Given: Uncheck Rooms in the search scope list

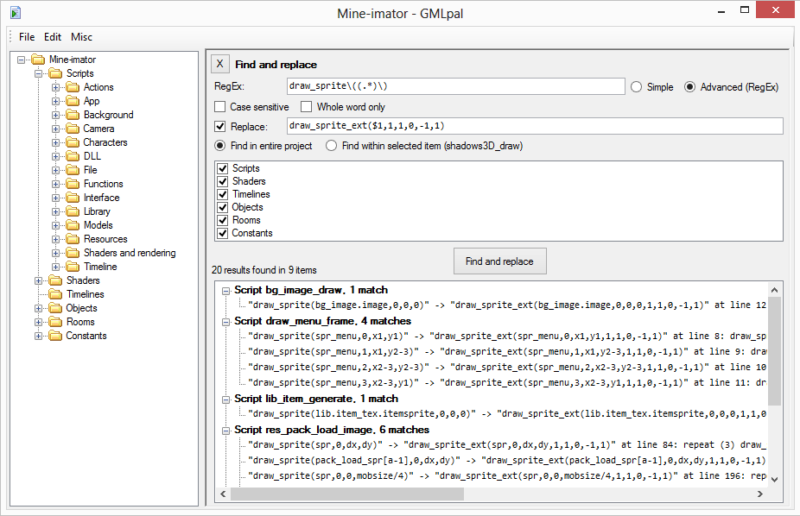Looking at the screenshot, I should click(x=222, y=220).
